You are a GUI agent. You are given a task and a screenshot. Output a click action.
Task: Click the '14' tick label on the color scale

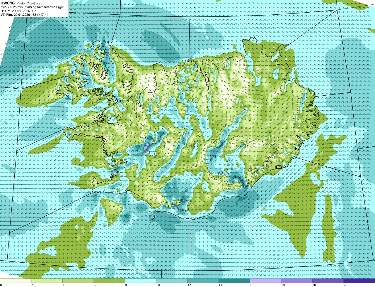click(x=220, y=285)
